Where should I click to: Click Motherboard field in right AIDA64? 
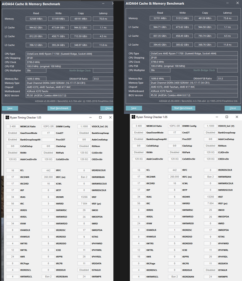(194, 91)
